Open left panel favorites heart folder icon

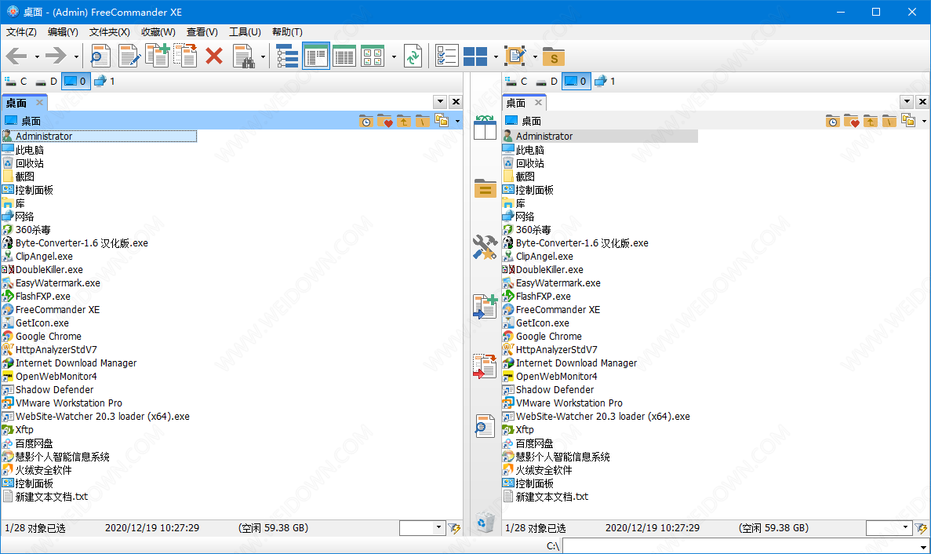point(385,121)
